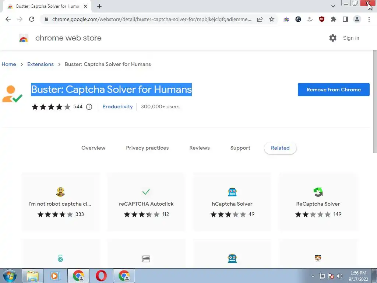Screen dimensions: 377x283
Task: Switch to Privacy practices tab
Action: 147,148
